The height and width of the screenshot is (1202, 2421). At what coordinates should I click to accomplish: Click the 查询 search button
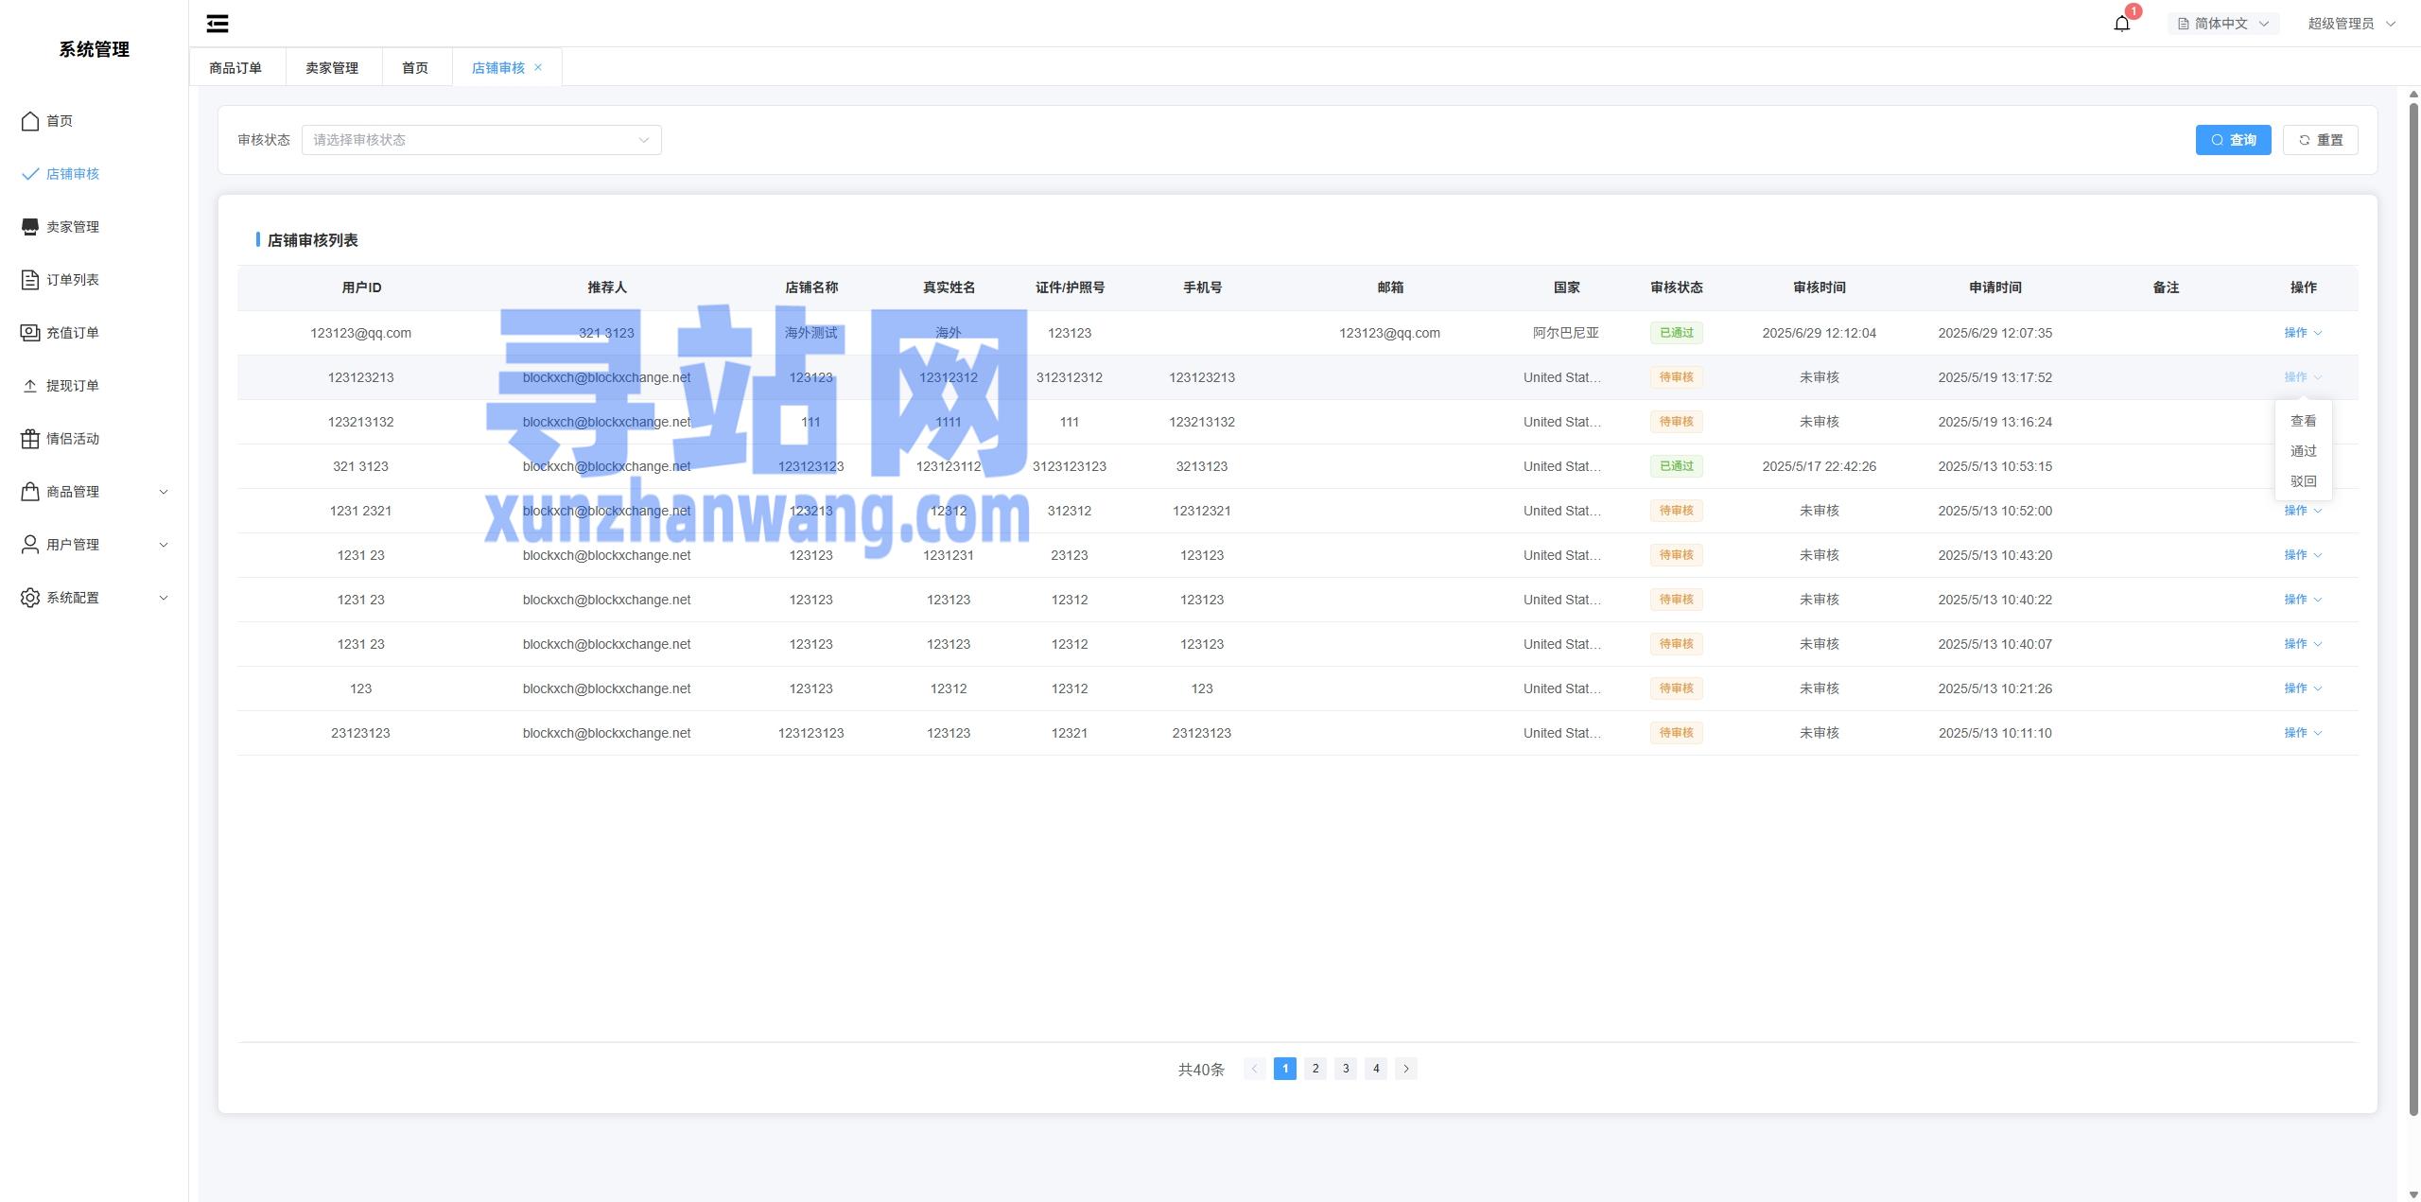(x=2233, y=140)
